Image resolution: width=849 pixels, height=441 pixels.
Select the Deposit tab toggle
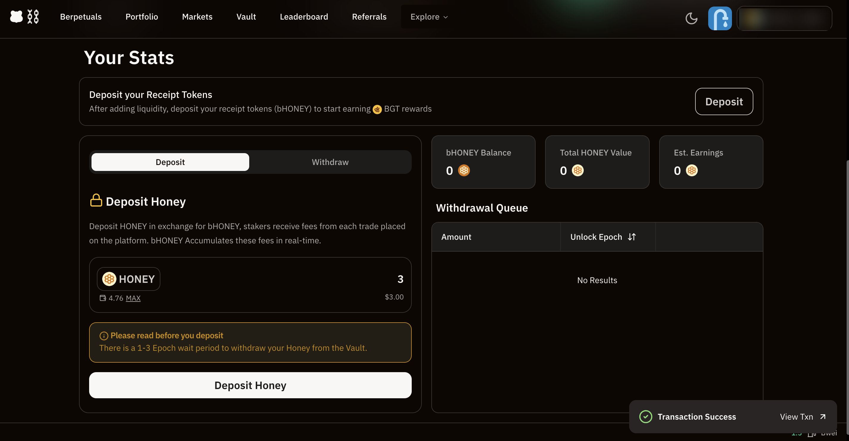170,162
